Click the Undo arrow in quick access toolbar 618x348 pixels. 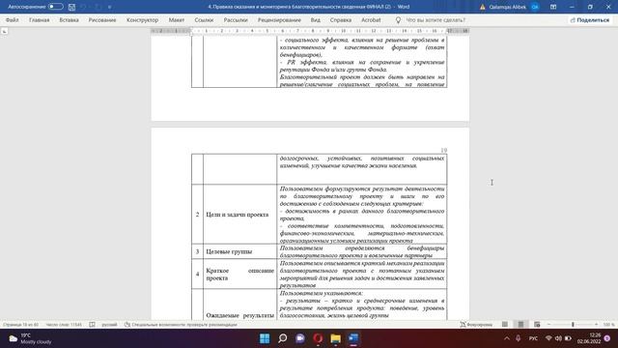pos(84,7)
